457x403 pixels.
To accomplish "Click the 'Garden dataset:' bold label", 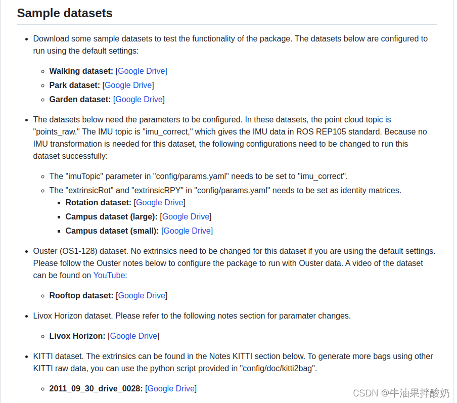I will click(x=80, y=100).
